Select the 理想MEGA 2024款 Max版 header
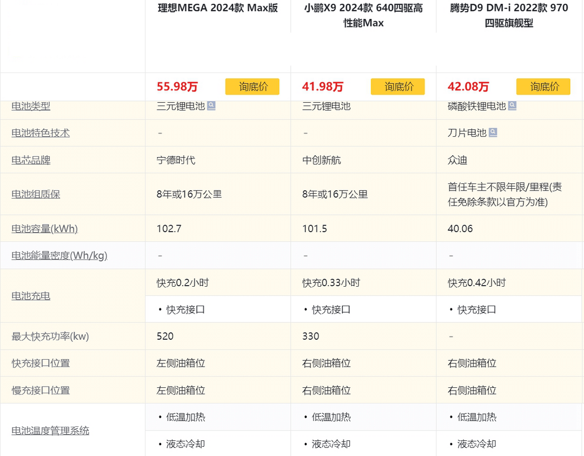 click(x=218, y=8)
